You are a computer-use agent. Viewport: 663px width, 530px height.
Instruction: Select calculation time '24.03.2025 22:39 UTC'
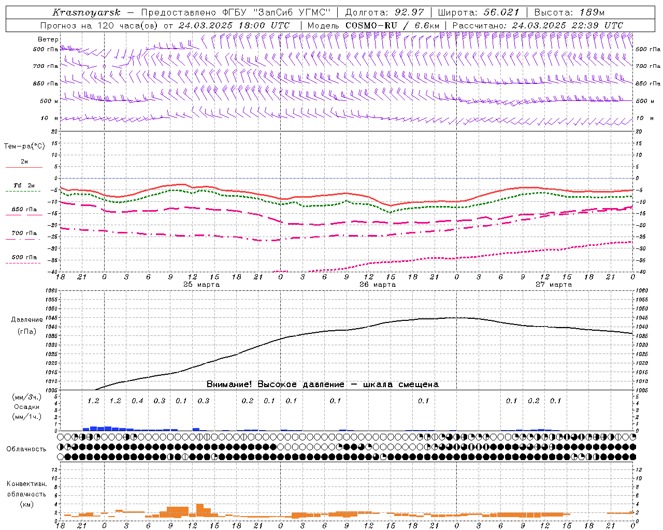pos(567,25)
